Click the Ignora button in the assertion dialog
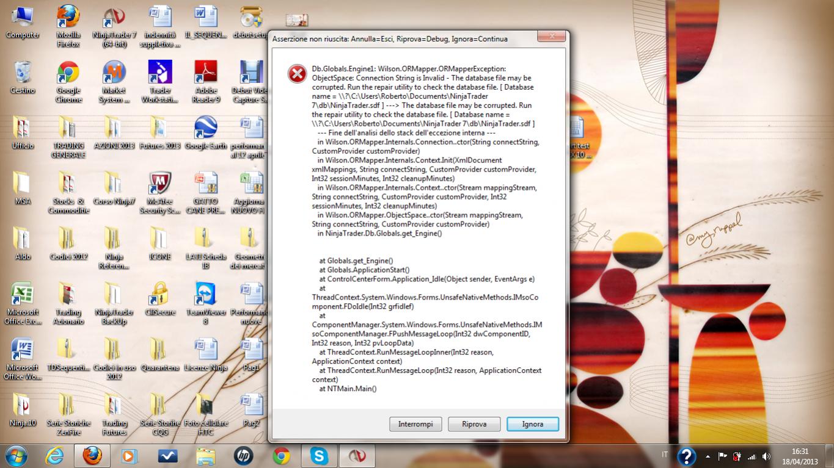834x468 pixels. 532,424
